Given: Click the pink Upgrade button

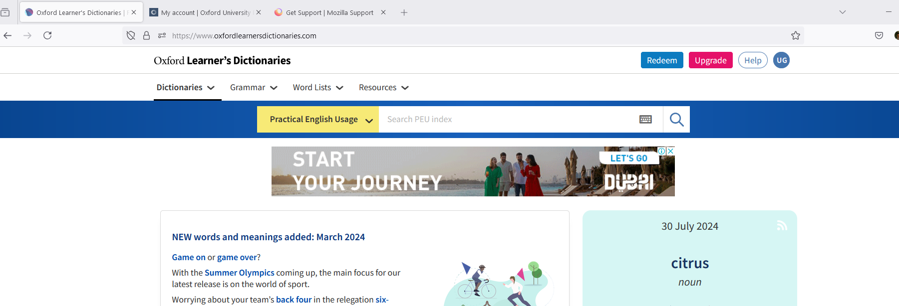Looking at the screenshot, I should (710, 60).
